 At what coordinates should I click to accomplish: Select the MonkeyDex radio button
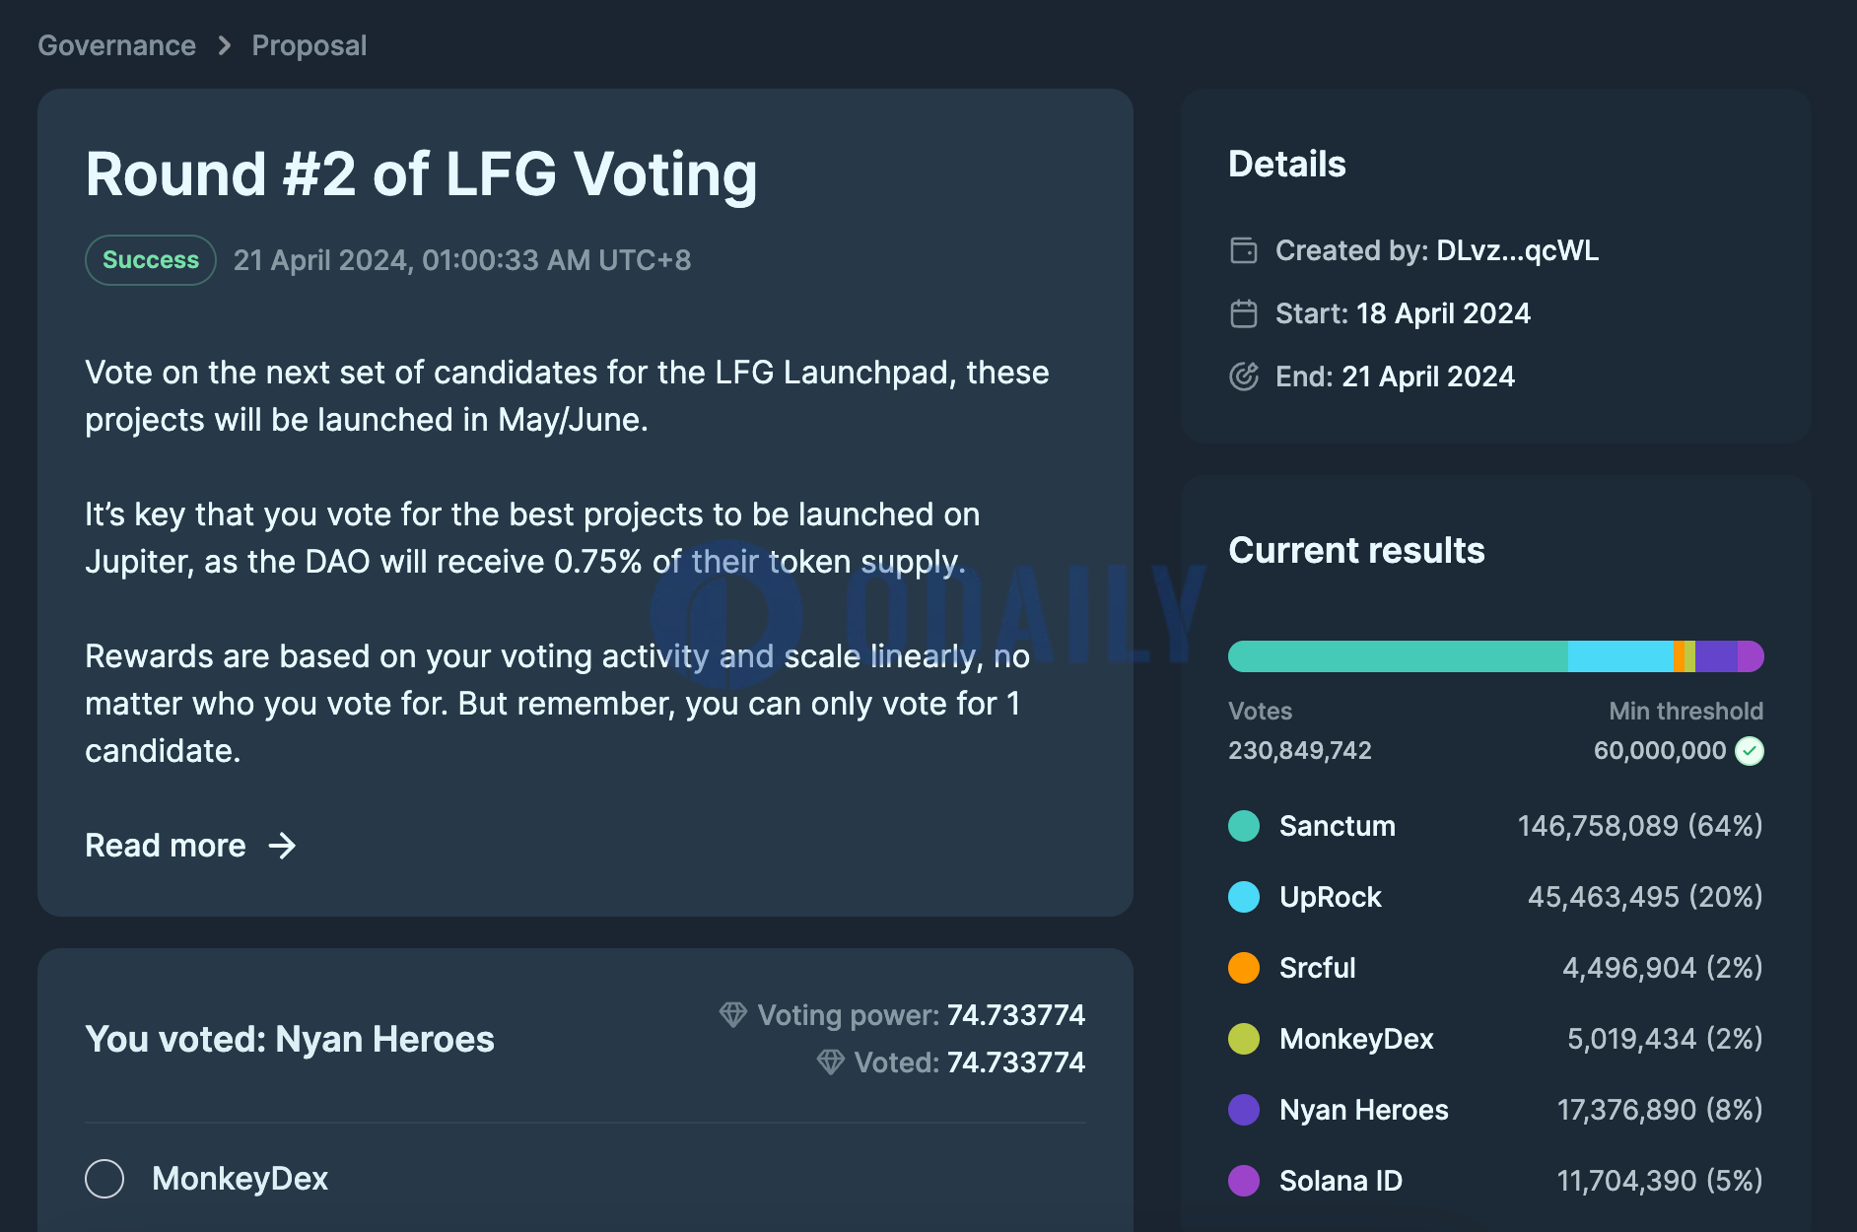tap(104, 1179)
